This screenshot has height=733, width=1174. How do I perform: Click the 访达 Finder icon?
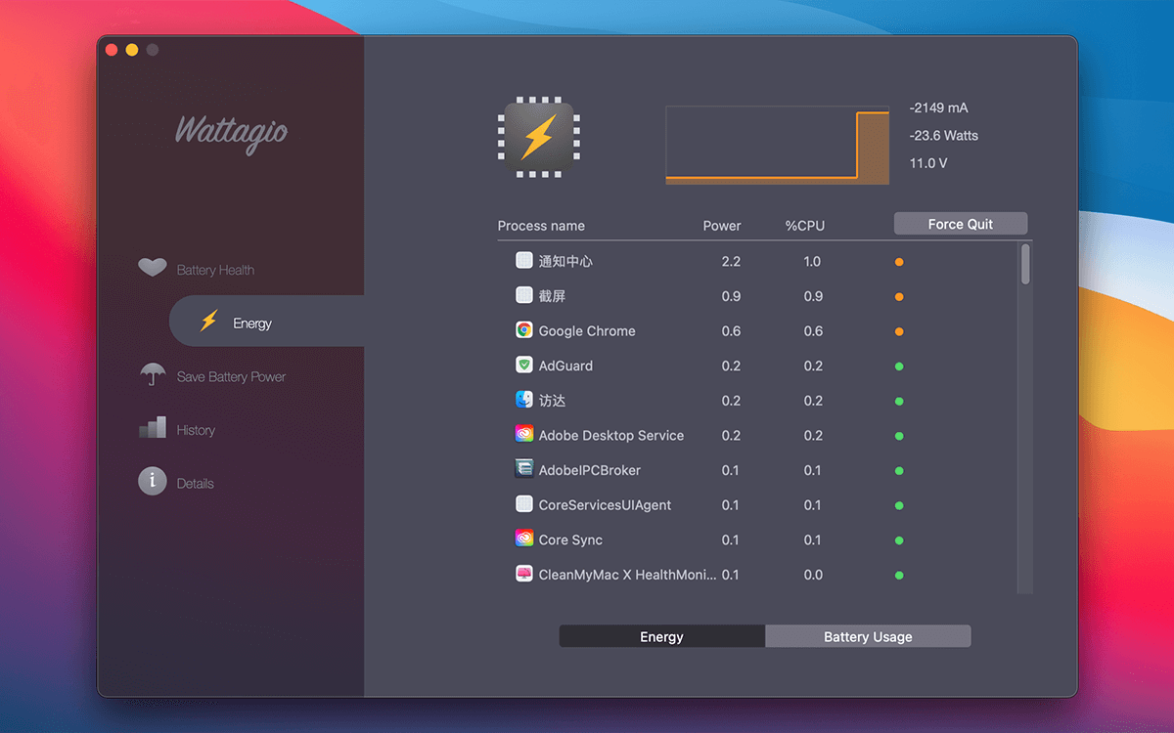[x=524, y=400]
